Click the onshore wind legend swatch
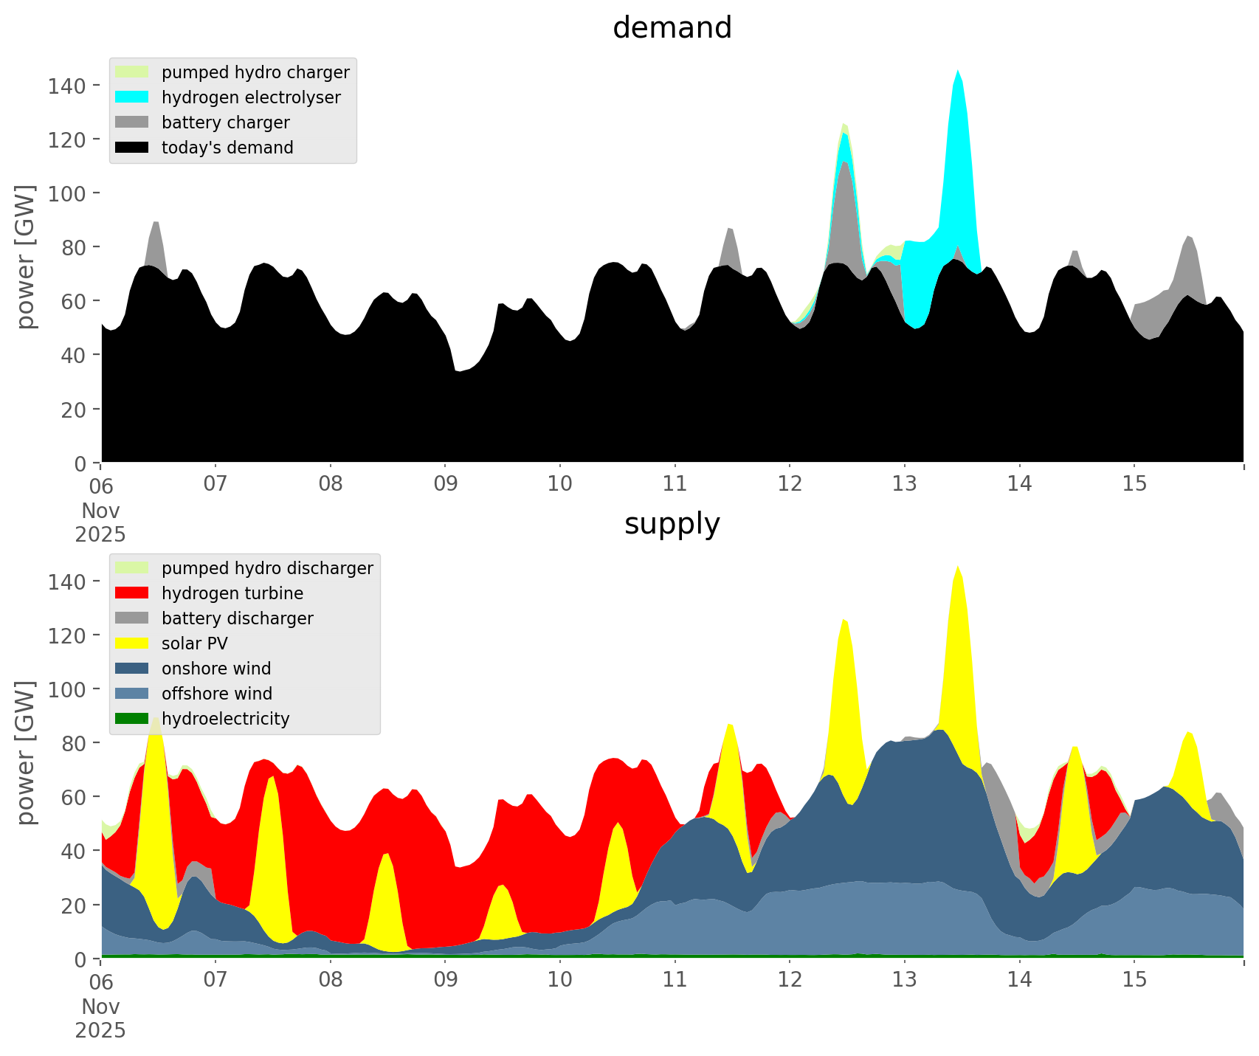 (132, 669)
